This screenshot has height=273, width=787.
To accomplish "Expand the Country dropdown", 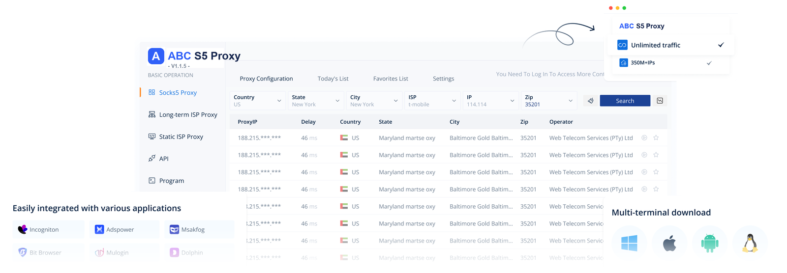I will [258, 101].
